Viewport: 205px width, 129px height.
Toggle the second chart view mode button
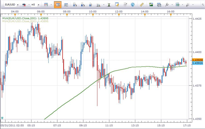[66, 5]
